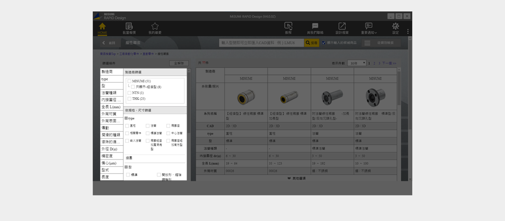The width and height of the screenshot is (505, 221).
Task: Check the THK (25) manufacturer checkbox
Action: (x=129, y=99)
